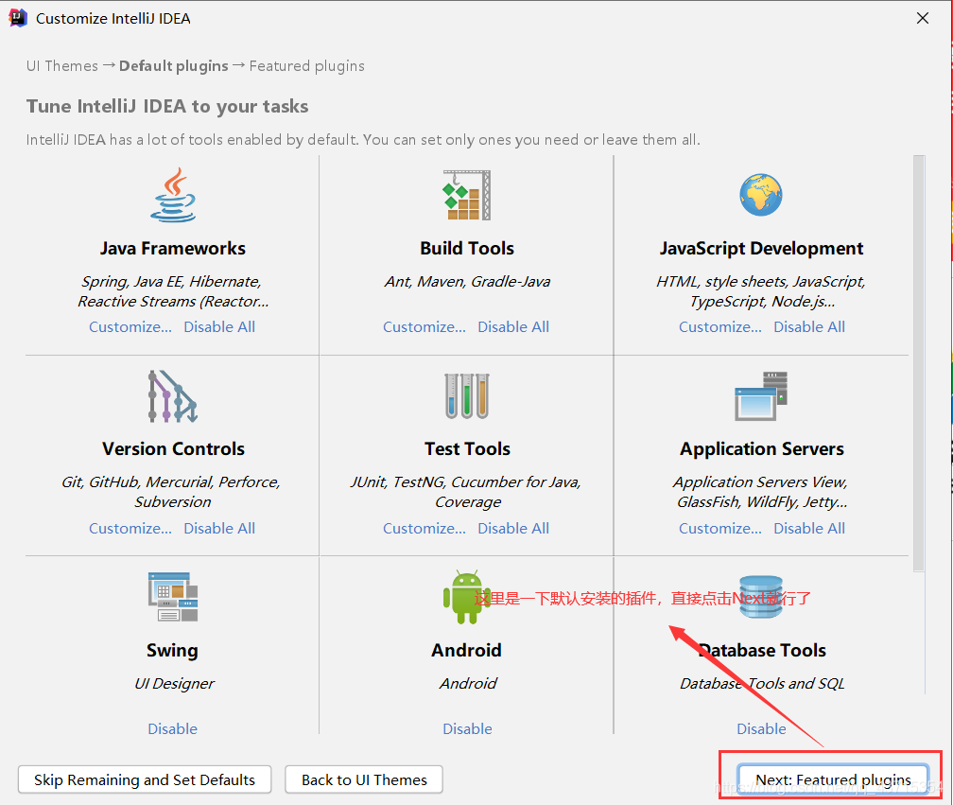The image size is (953, 805).
Task: Go back to UI Themes
Action: click(x=364, y=779)
